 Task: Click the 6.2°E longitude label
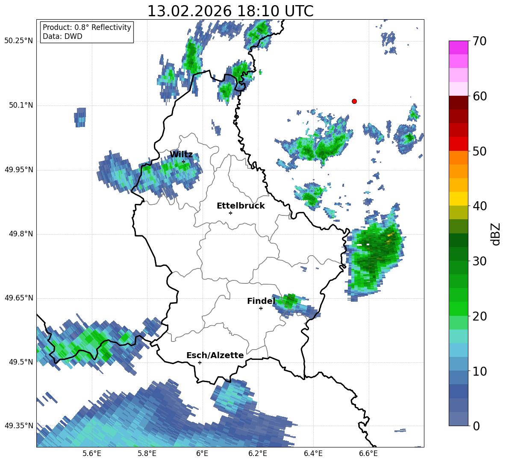258,453
